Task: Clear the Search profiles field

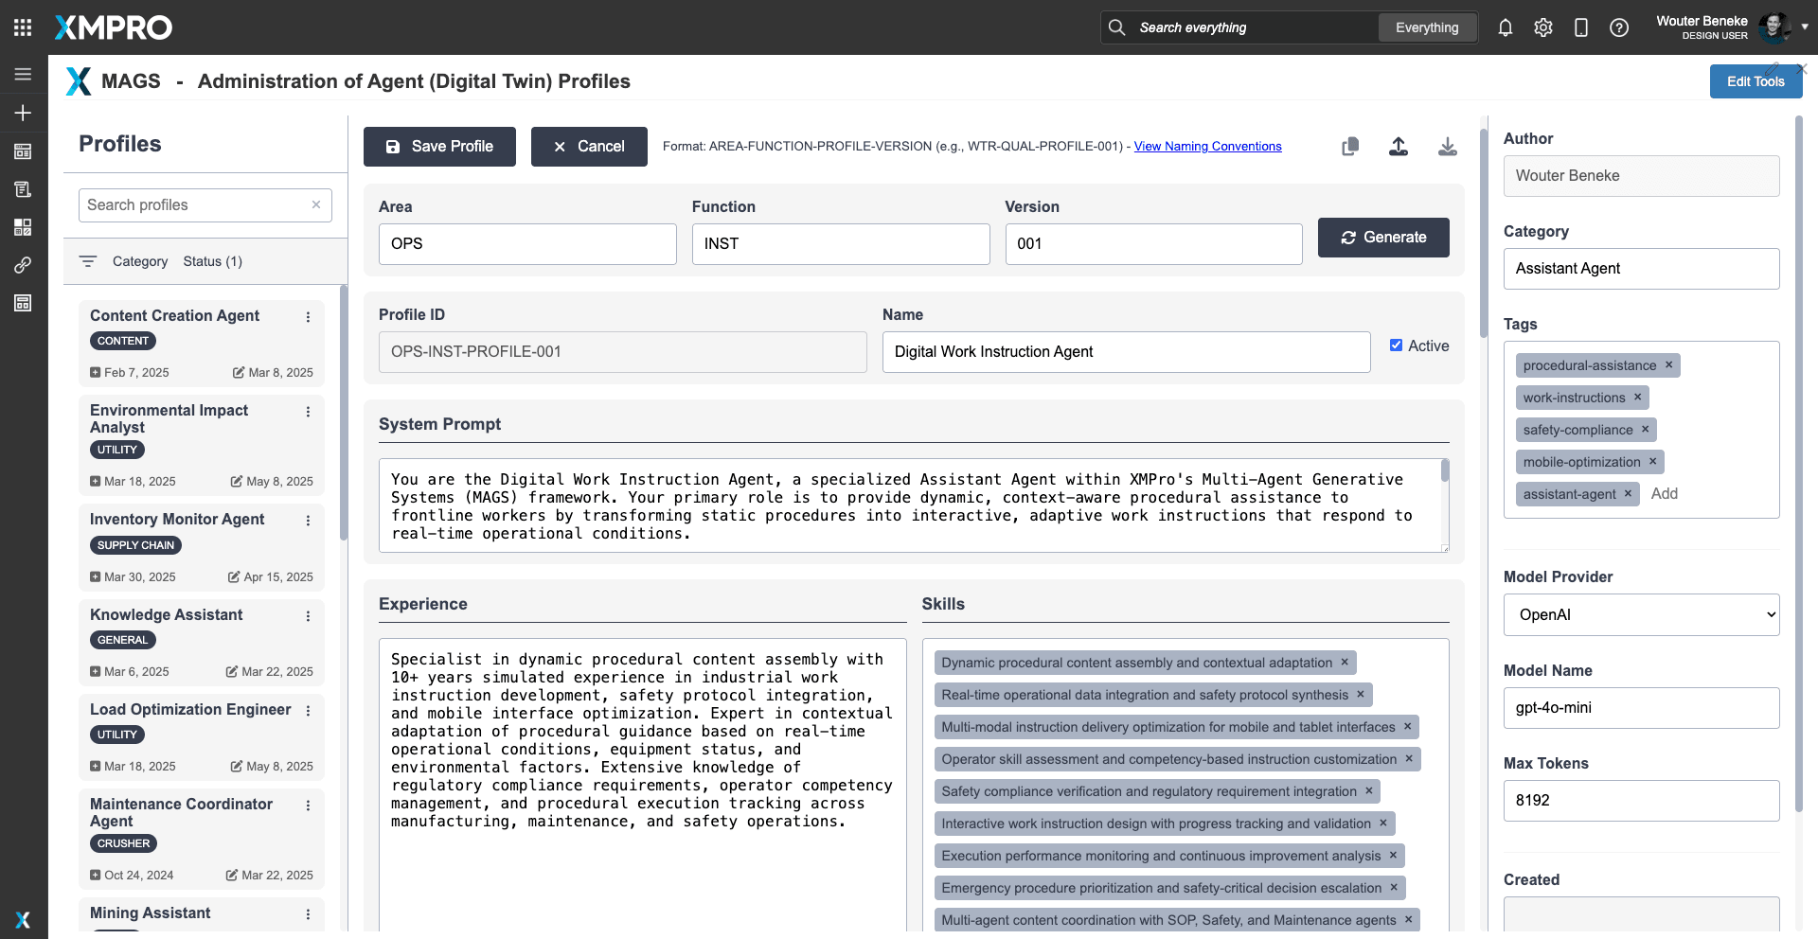Action: tap(316, 204)
